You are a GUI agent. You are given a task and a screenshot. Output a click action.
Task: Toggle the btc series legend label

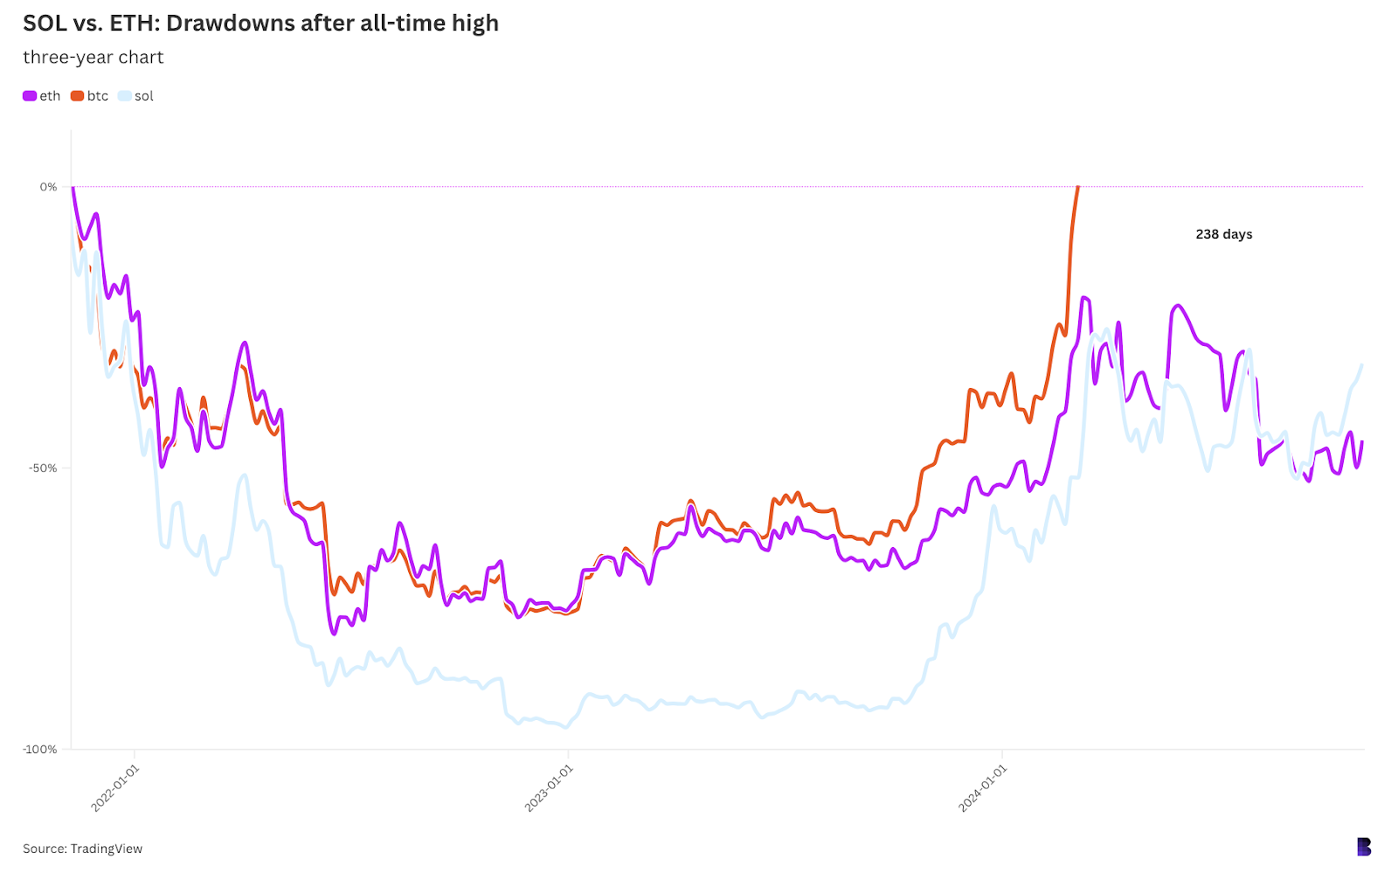tap(98, 96)
